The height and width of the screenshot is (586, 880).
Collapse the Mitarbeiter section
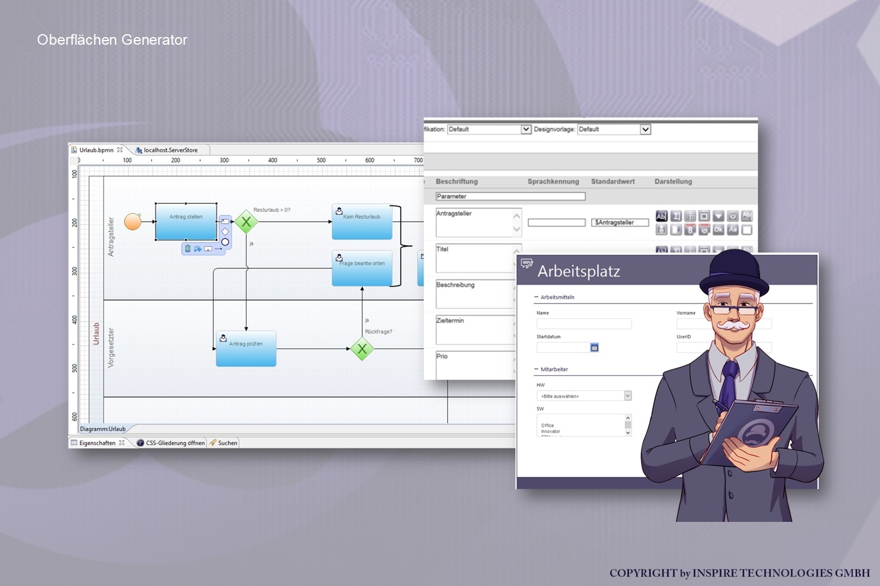(x=536, y=369)
